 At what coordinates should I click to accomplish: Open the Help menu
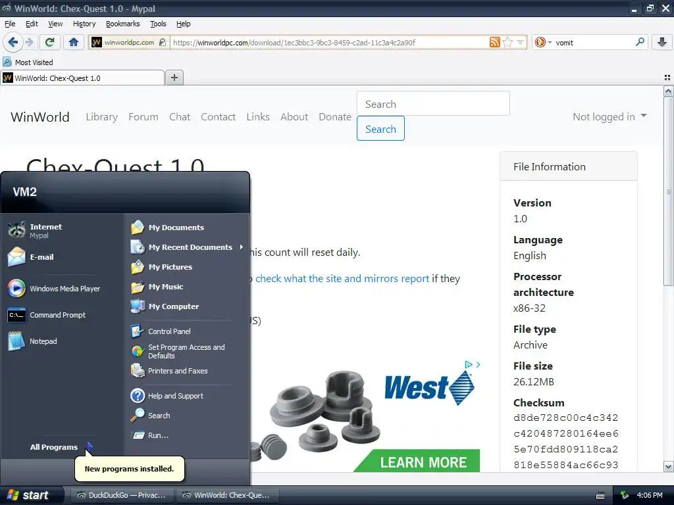coord(183,24)
